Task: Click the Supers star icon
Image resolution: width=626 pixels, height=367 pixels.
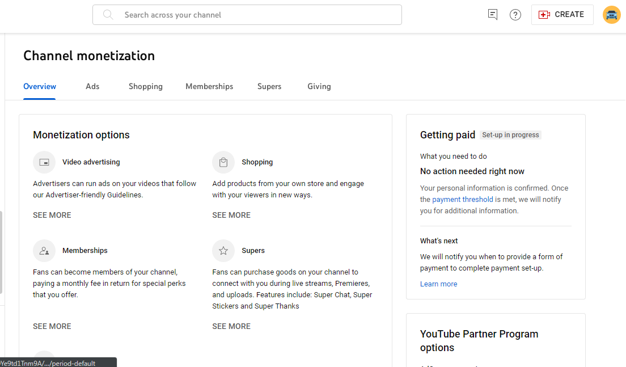Action: (223, 251)
